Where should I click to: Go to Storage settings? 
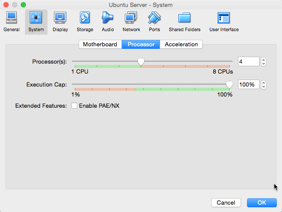(85, 22)
